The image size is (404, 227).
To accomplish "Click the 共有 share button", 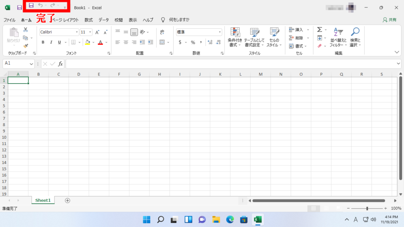I will (390, 20).
